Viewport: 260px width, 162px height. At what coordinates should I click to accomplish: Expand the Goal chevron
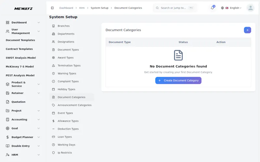38,128
